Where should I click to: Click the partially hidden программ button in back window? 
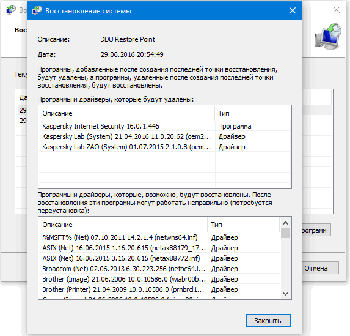pos(316,230)
